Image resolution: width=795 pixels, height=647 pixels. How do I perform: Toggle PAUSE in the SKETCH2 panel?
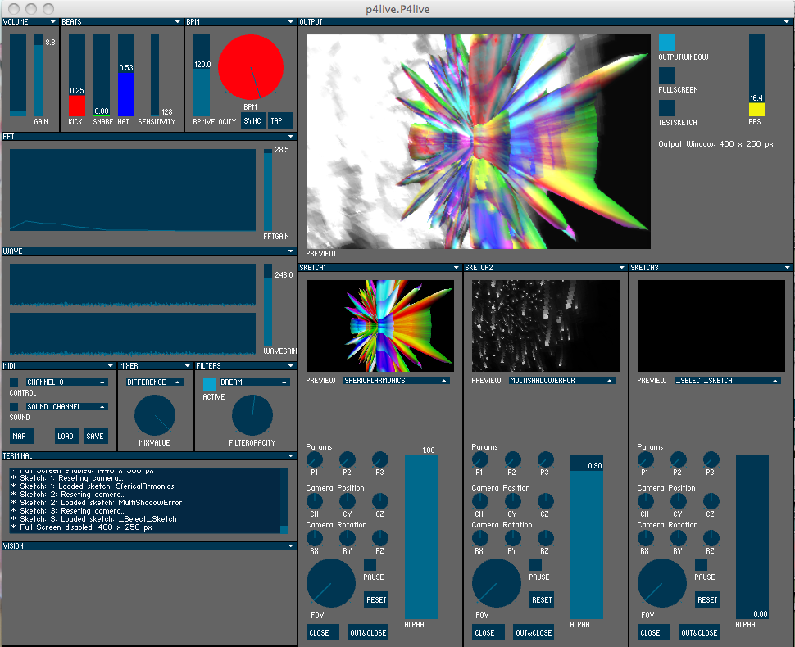point(536,564)
